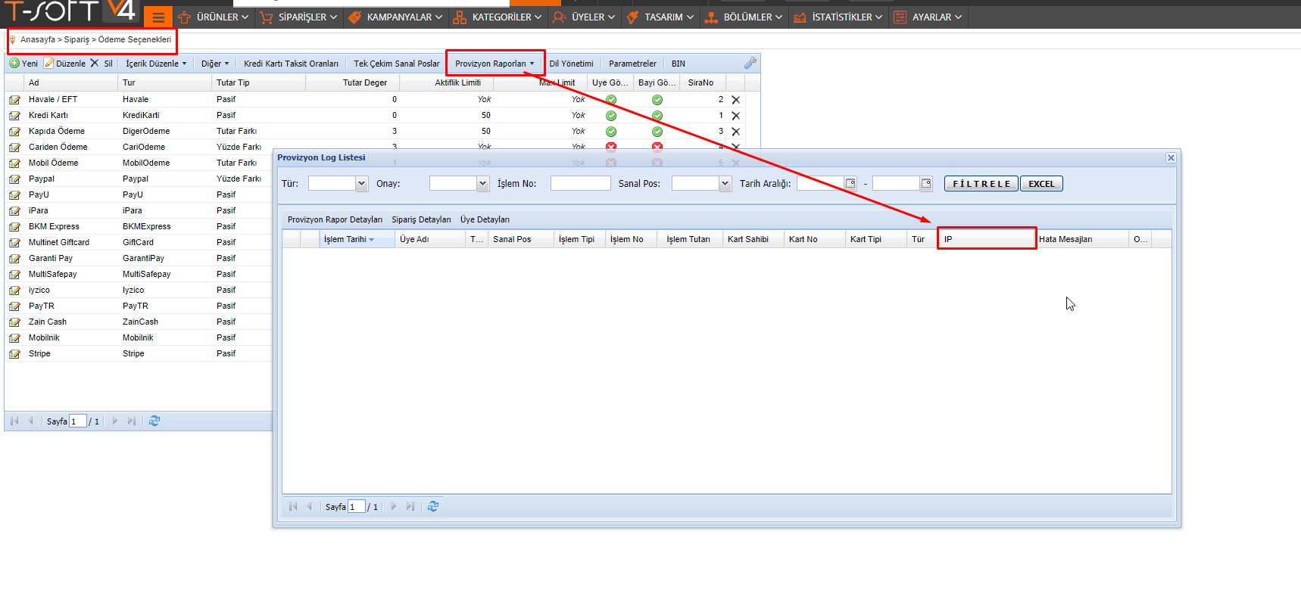This screenshot has width=1301, height=600.
Task: Click the İşlem No input field
Action: pos(580,183)
